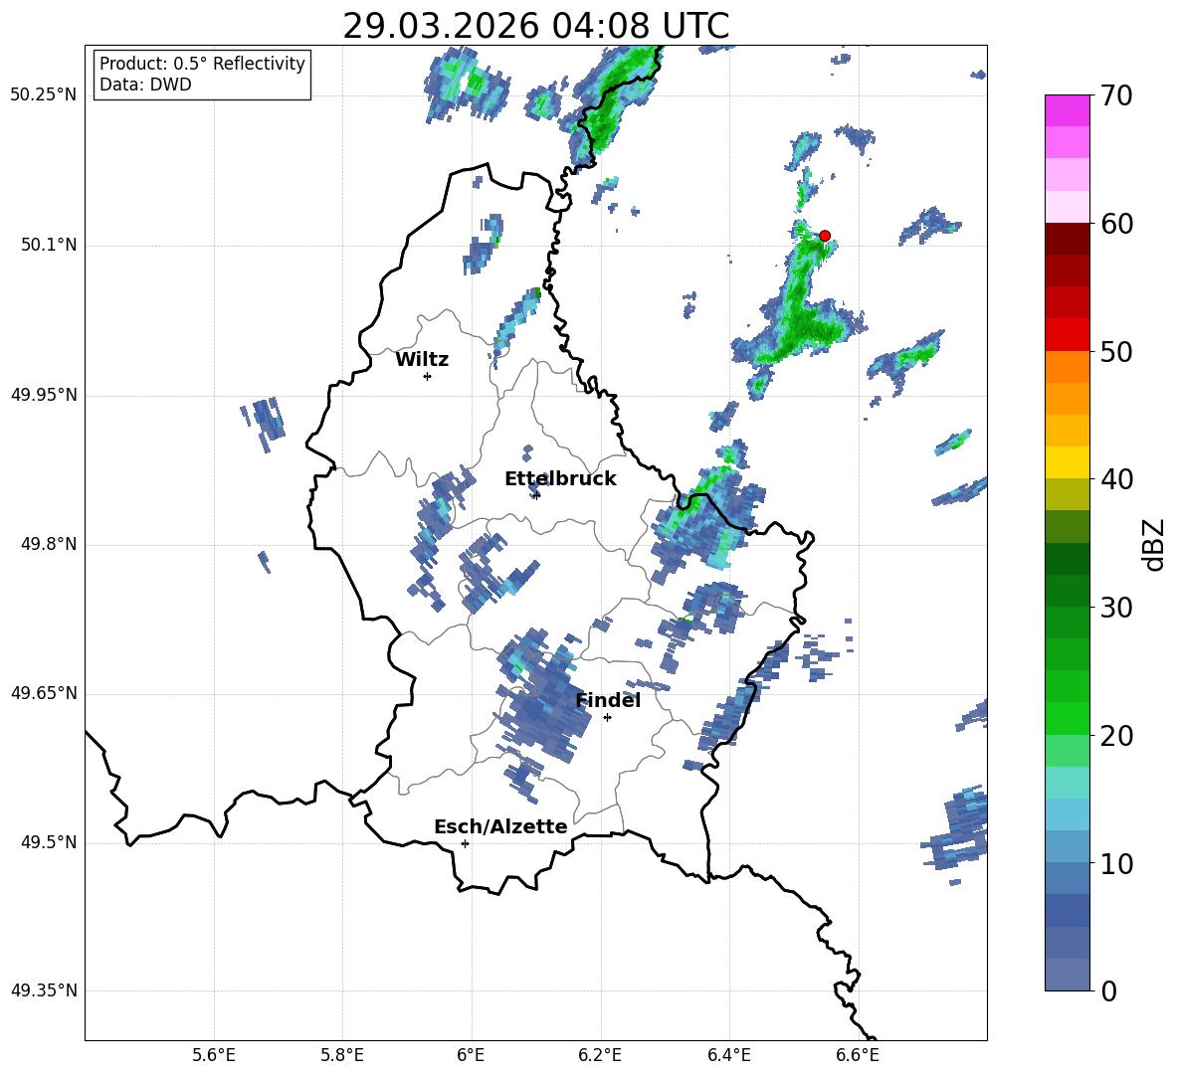Click the 60 tick on the colorbar
Image resolution: width=1178 pixels, height=1075 pixels.
[x=1116, y=224]
